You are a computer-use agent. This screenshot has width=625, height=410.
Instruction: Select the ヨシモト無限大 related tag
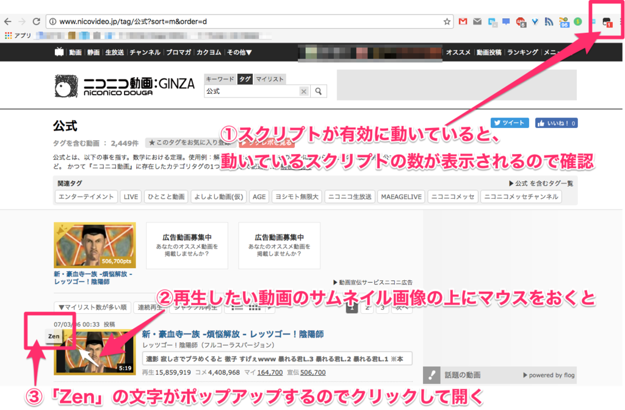click(297, 197)
